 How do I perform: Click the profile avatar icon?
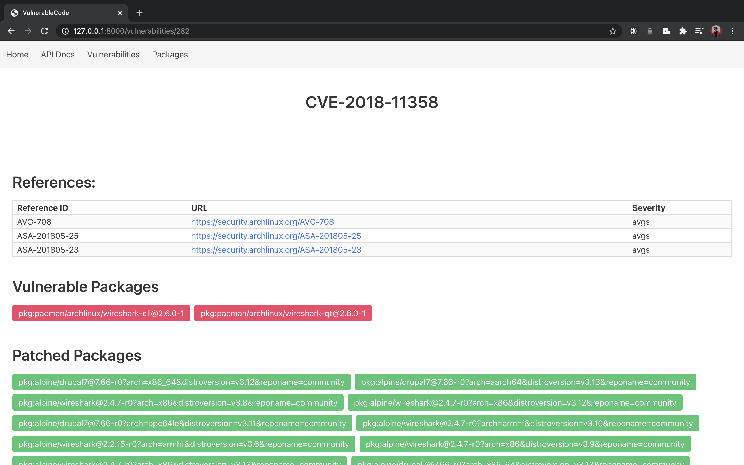[x=716, y=31]
